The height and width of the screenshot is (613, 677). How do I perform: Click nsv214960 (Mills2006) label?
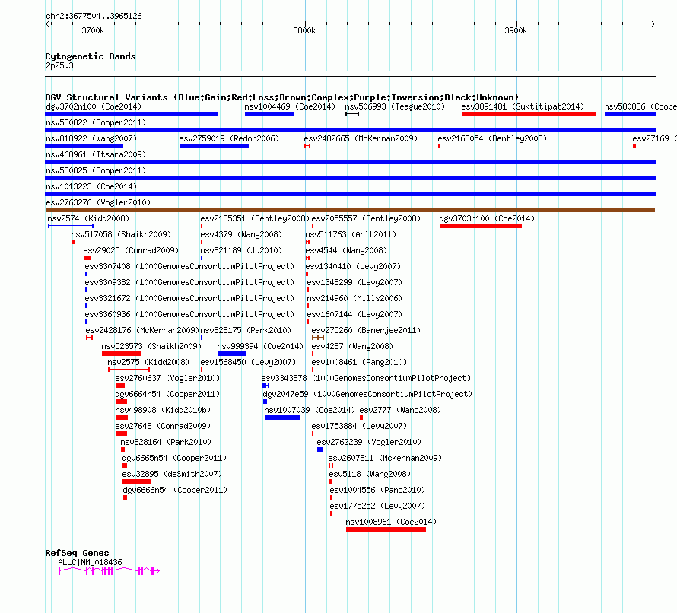[354, 298]
